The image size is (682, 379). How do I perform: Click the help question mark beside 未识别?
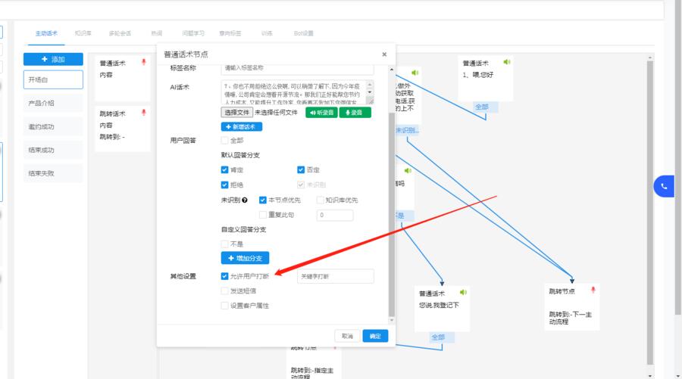245,200
